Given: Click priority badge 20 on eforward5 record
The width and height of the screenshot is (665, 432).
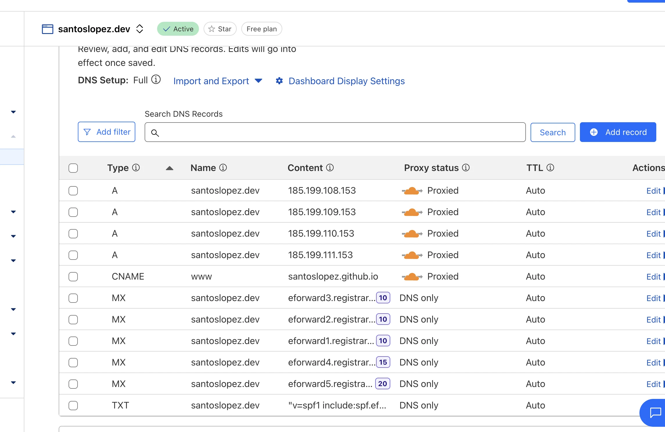Looking at the screenshot, I should 382,384.
